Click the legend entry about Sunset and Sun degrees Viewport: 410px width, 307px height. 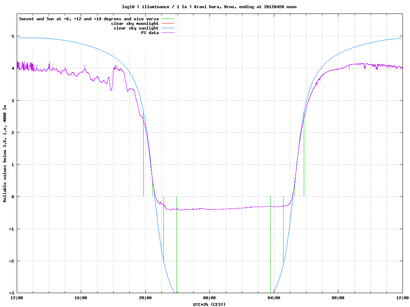(89, 19)
